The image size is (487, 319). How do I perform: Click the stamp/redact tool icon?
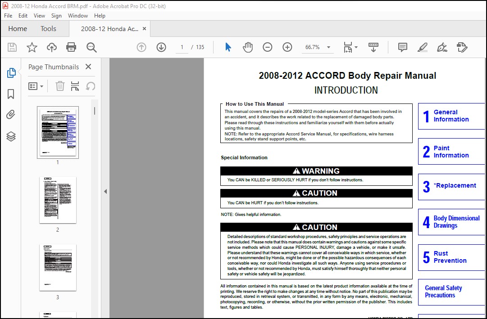click(462, 47)
